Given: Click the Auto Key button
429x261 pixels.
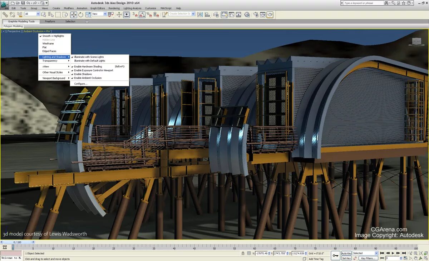Looking at the screenshot, I should (346, 253).
